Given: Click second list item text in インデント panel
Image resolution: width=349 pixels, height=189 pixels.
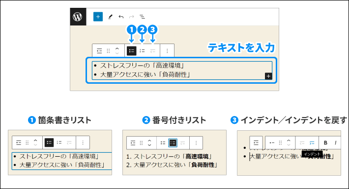Looking at the screenshot, I should click(x=291, y=157).
